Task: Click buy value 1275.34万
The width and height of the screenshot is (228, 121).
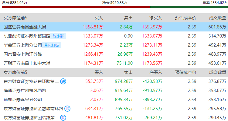Action: [93, 45]
